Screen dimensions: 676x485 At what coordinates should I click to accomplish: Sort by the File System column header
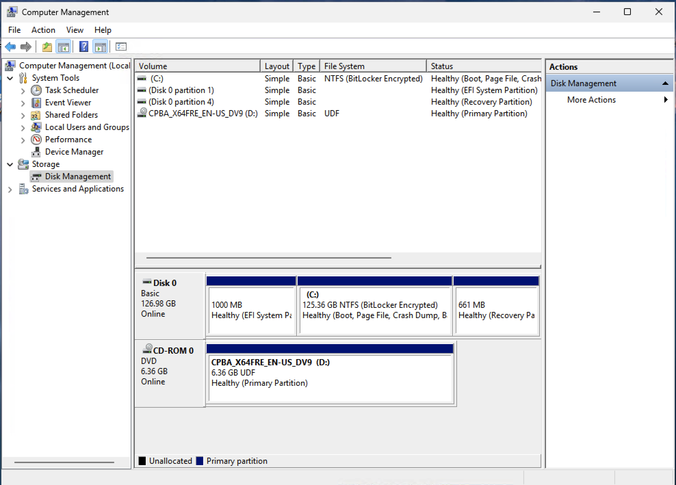point(373,66)
